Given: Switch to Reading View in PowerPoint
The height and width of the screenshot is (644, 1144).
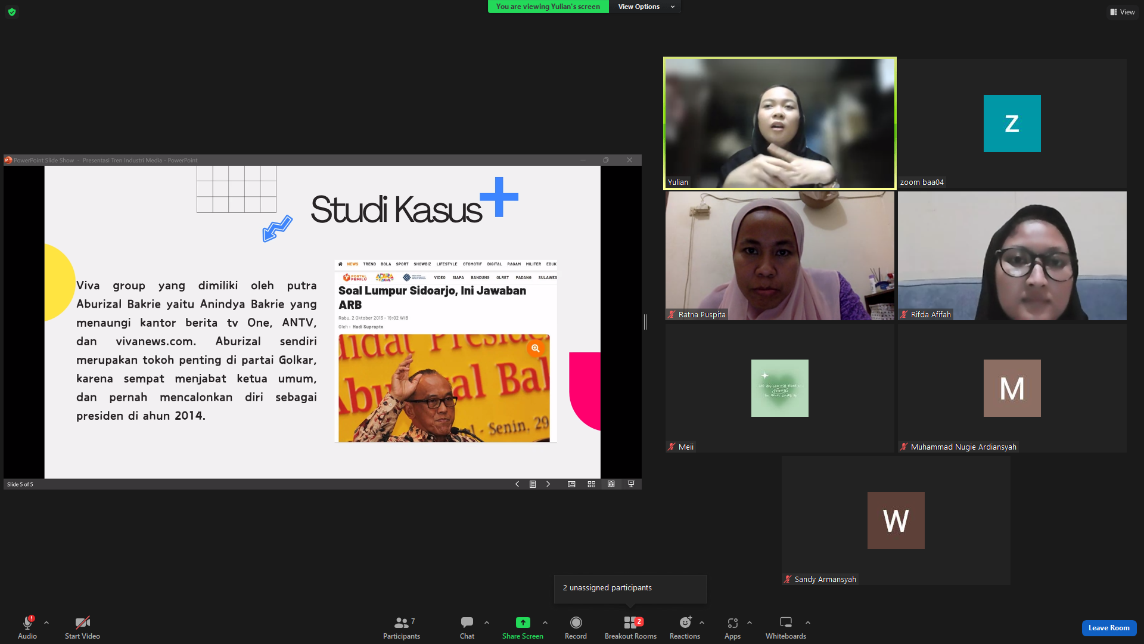Looking at the screenshot, I should [611, 484].
